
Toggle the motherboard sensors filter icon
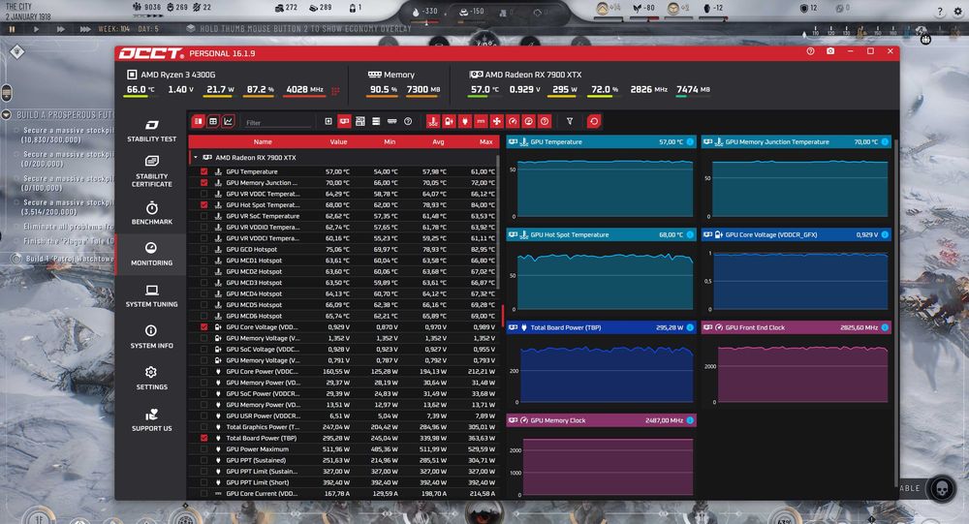(x=360, y=121)
